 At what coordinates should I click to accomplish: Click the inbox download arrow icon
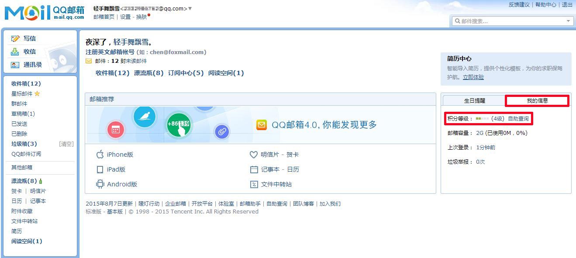(x=15, y=52)
